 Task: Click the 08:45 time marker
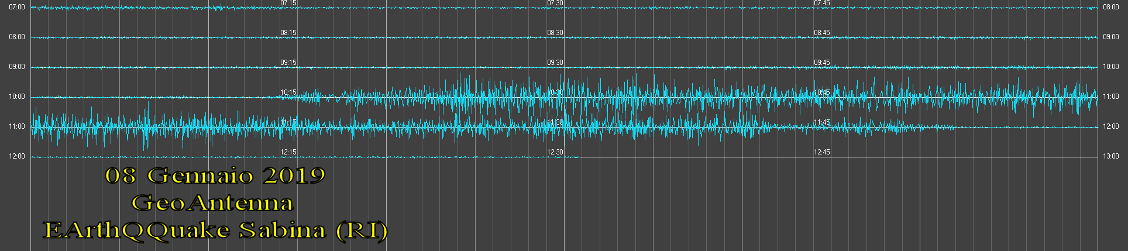(822, 33)
